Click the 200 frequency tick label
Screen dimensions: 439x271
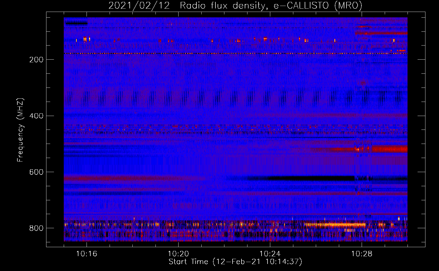[x=36, y=60]
